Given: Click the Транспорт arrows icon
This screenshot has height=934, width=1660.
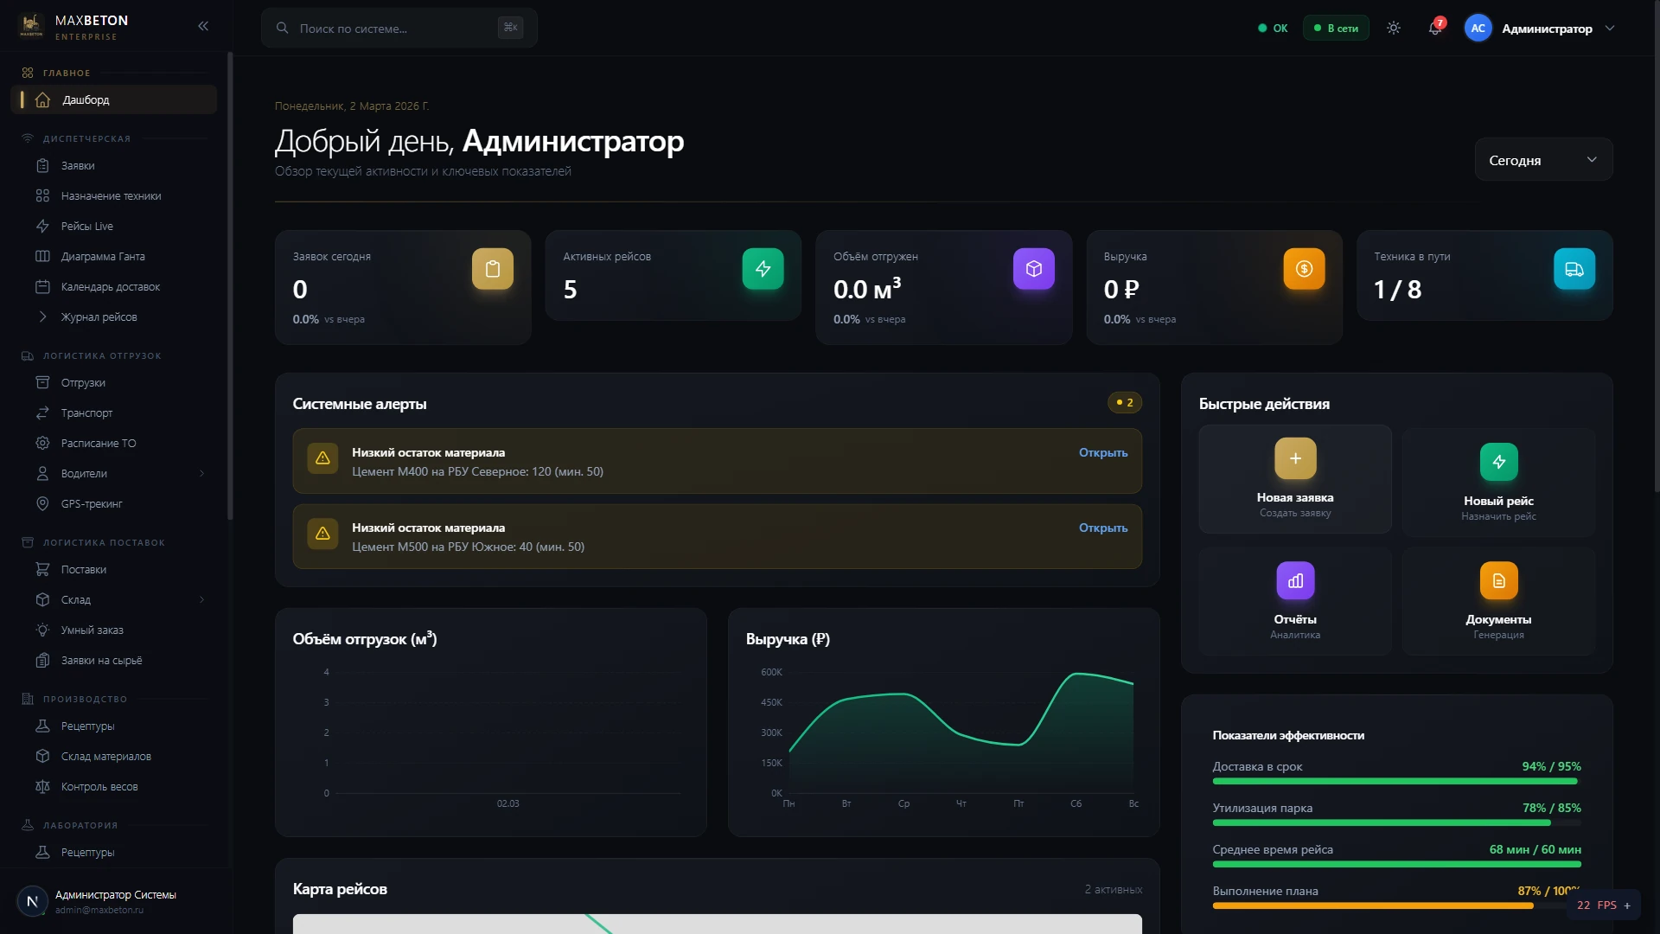Looking at the screenshot, I should (x=42, y=413).
